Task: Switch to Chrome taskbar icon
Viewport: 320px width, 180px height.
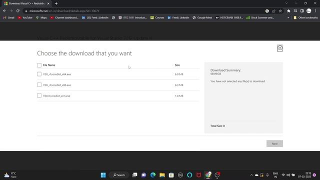Action: 208,175
